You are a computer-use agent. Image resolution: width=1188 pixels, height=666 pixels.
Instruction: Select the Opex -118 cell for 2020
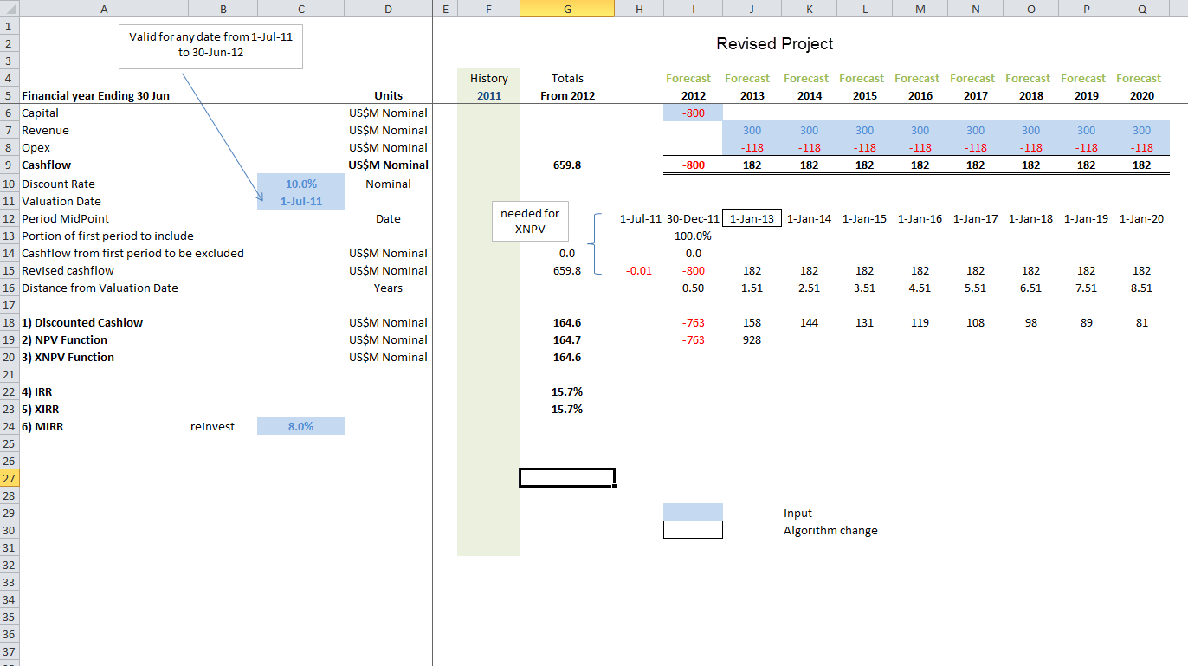click(1142, 147)
